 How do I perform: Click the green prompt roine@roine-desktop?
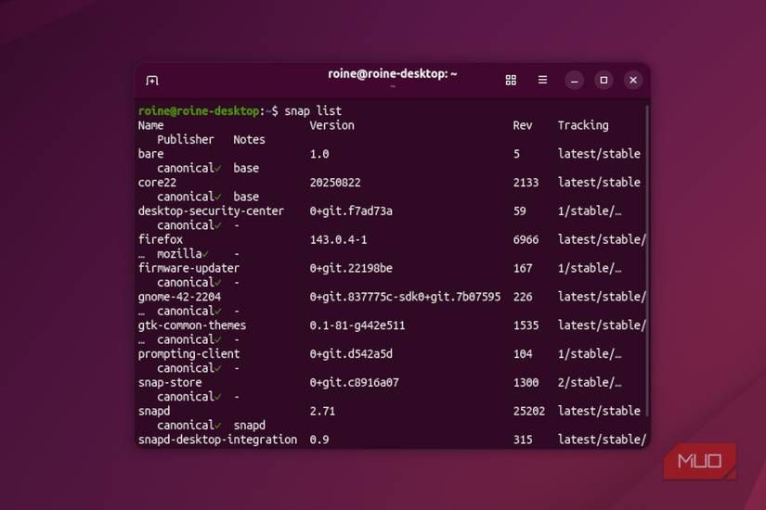click(x=199, y=110)
